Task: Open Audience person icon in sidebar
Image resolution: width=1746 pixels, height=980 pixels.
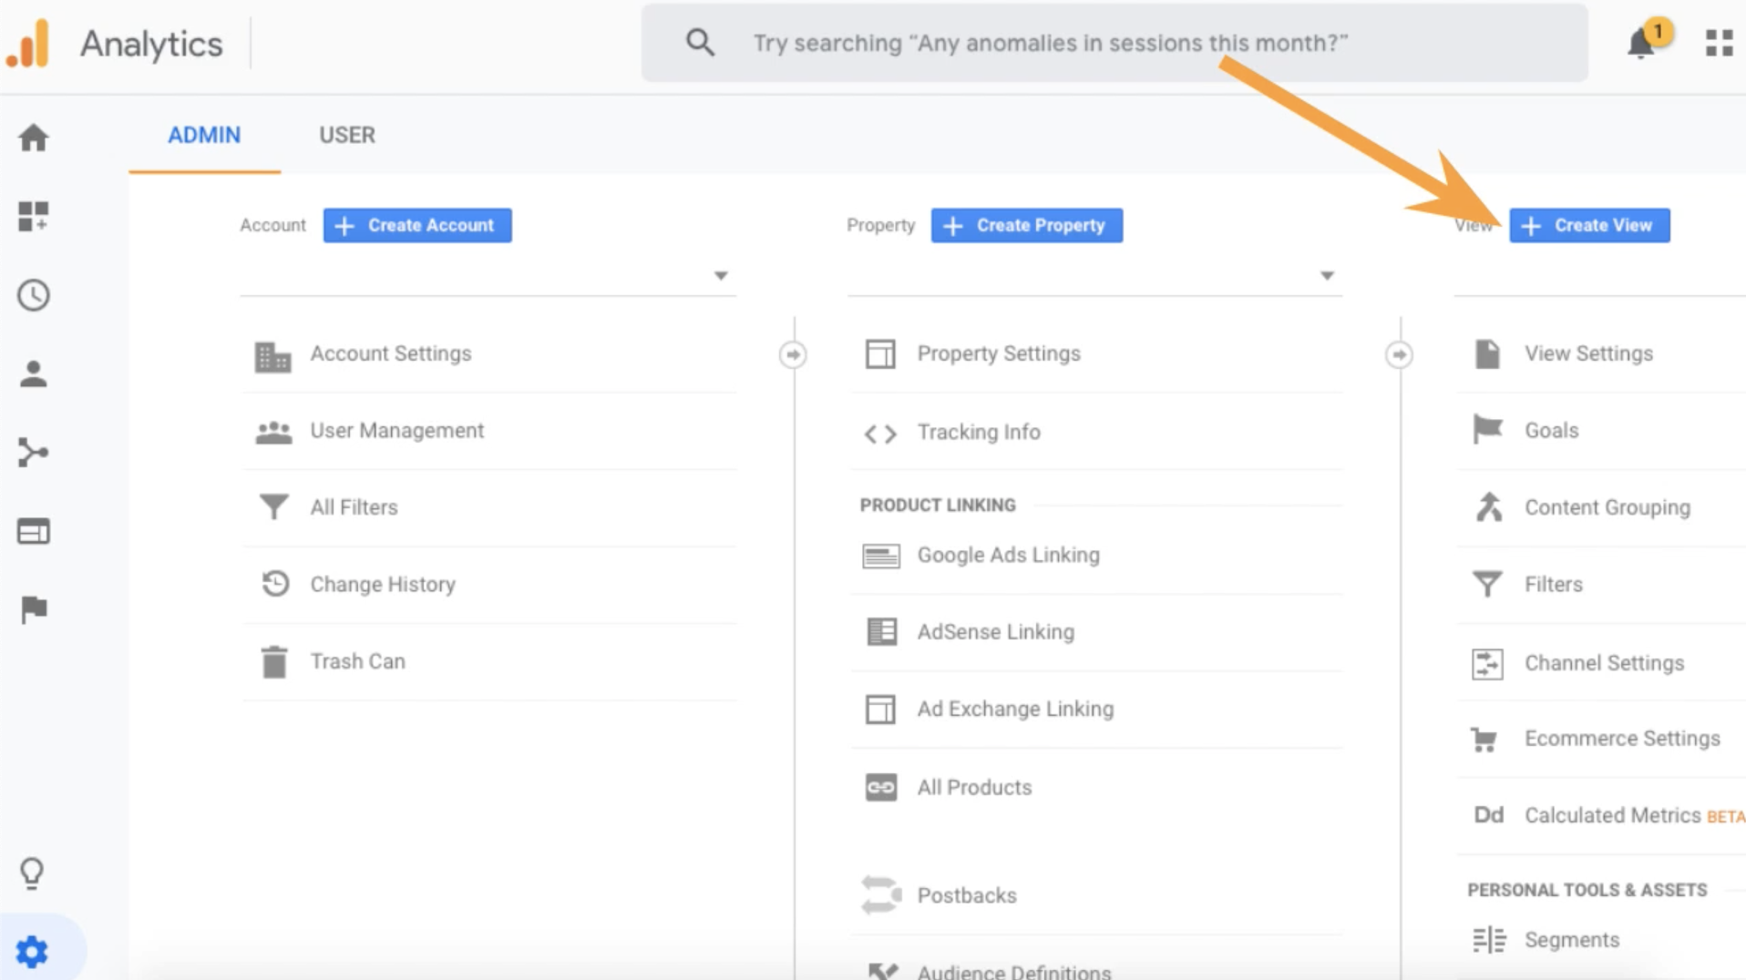Action: [34, 374]
